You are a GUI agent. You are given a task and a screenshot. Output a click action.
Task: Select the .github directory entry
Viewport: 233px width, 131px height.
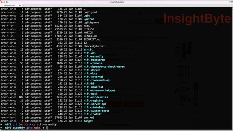pos(89,19)
